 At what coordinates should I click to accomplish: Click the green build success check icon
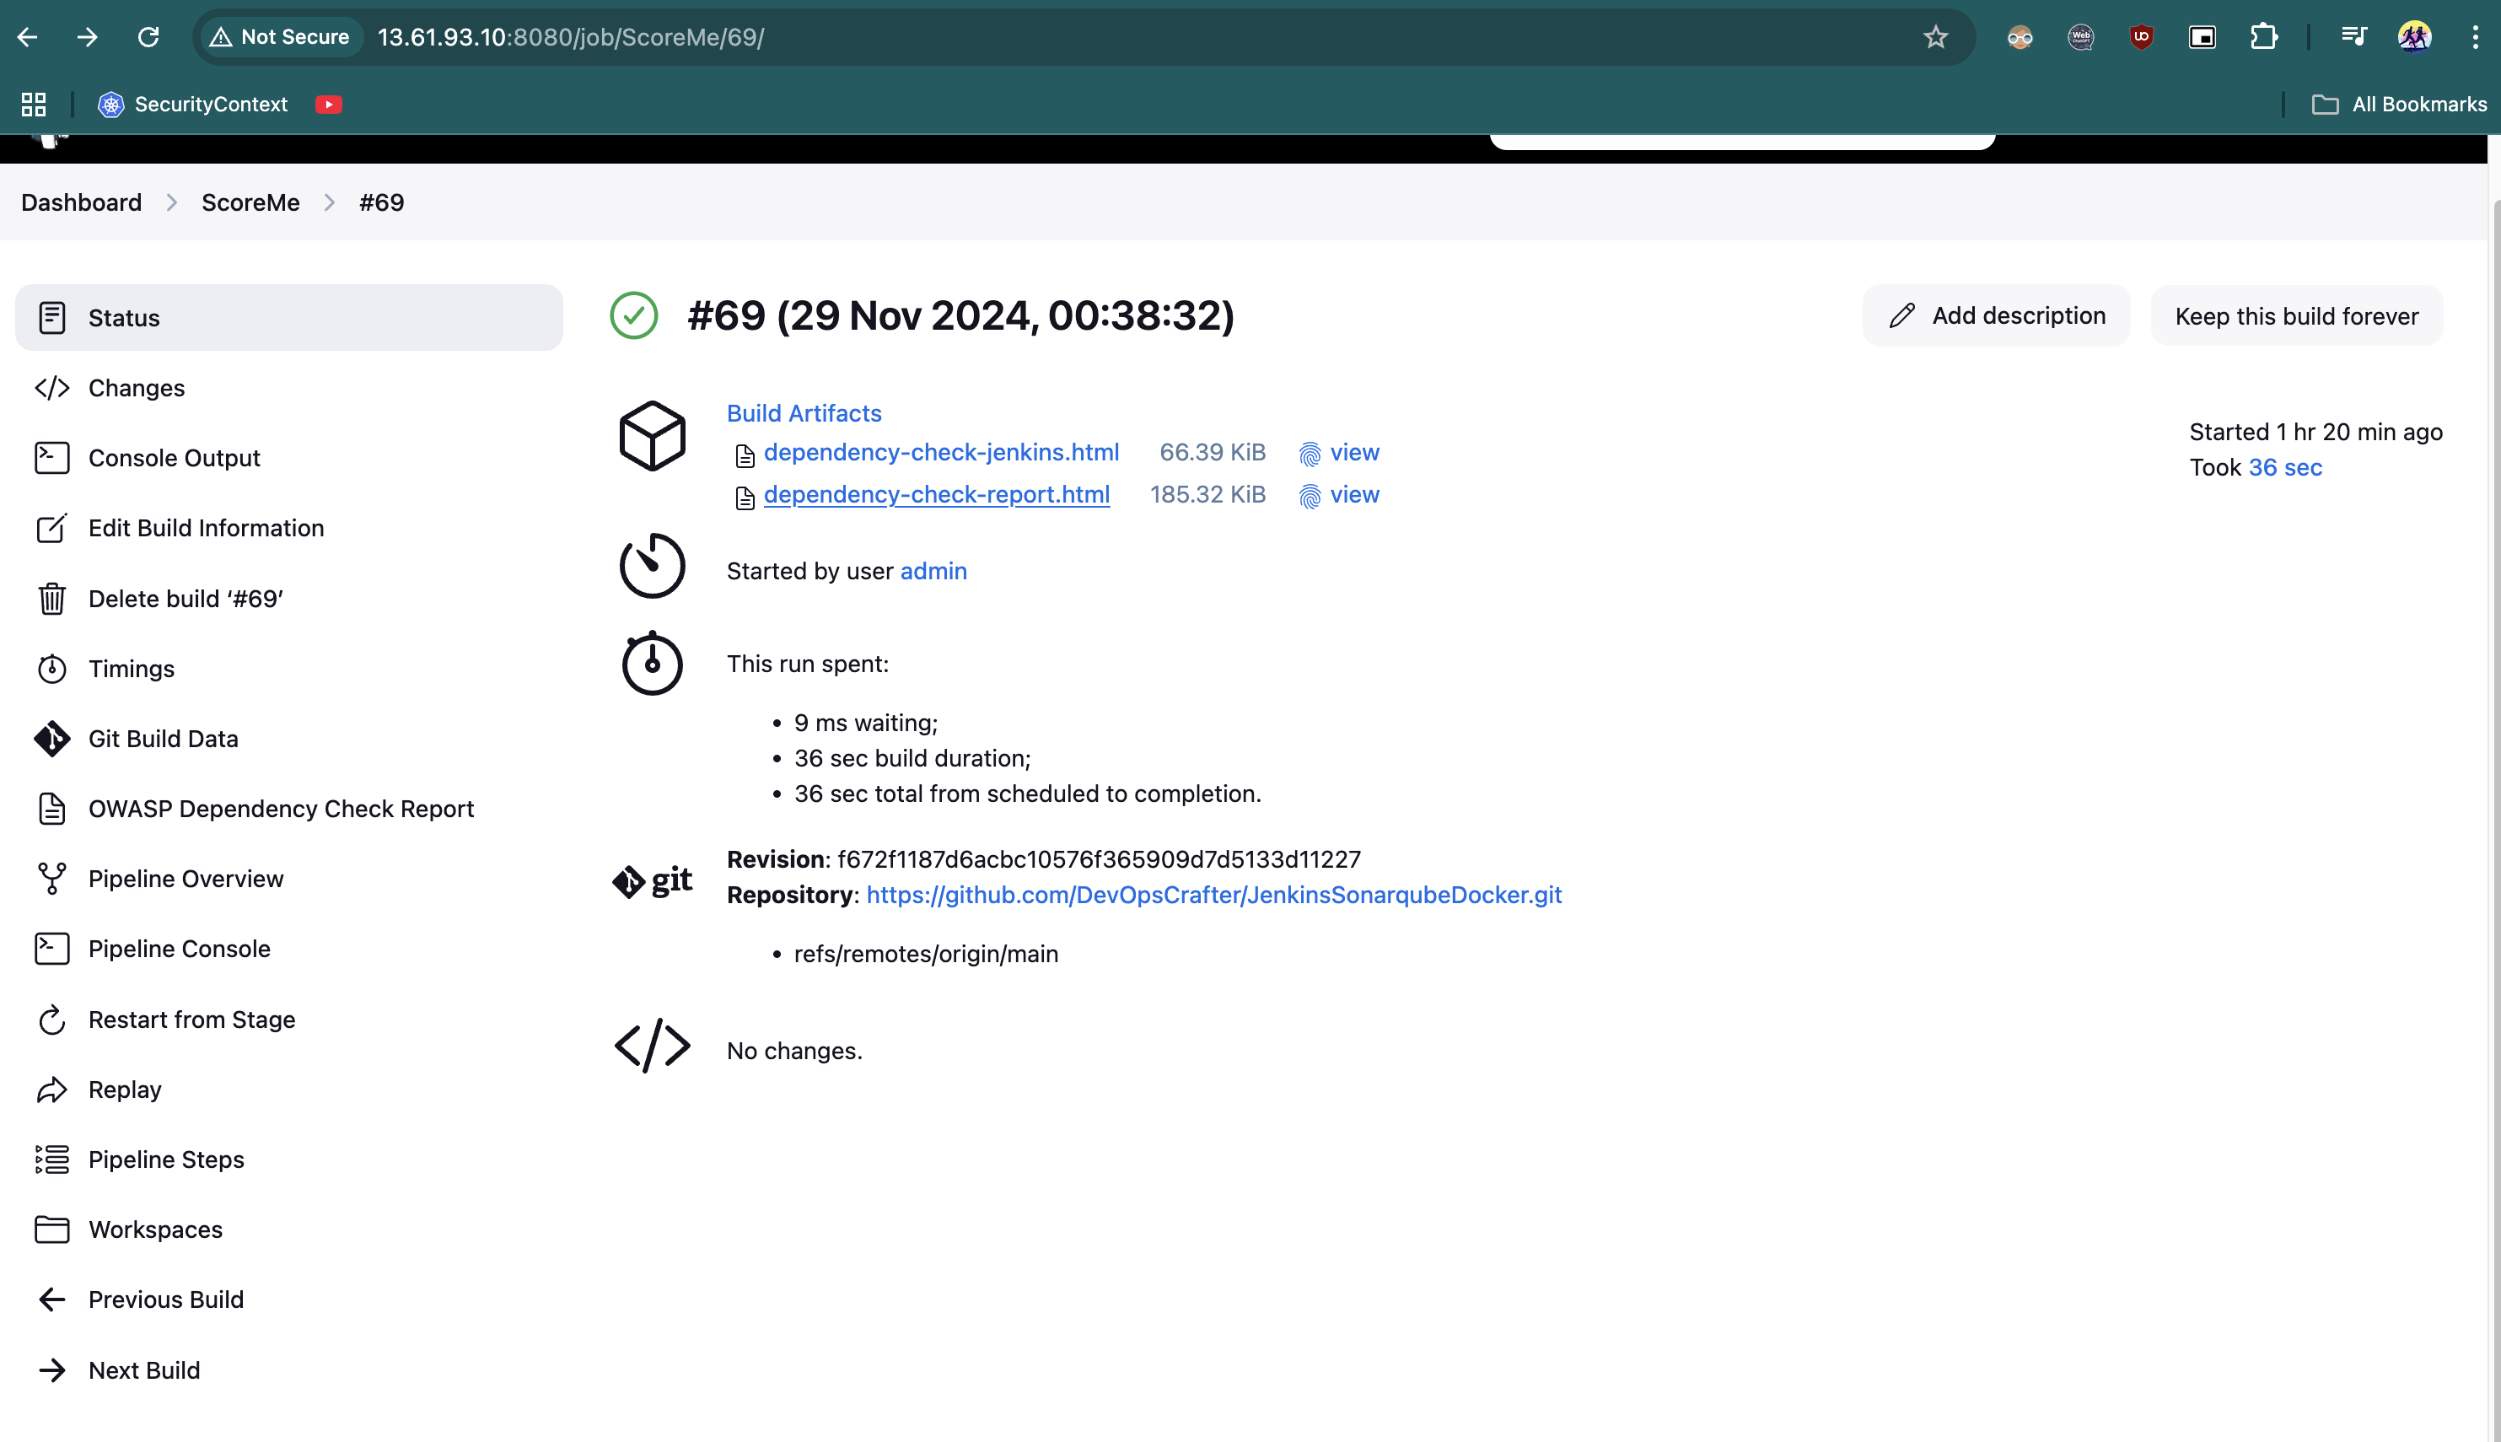(633, 316)
